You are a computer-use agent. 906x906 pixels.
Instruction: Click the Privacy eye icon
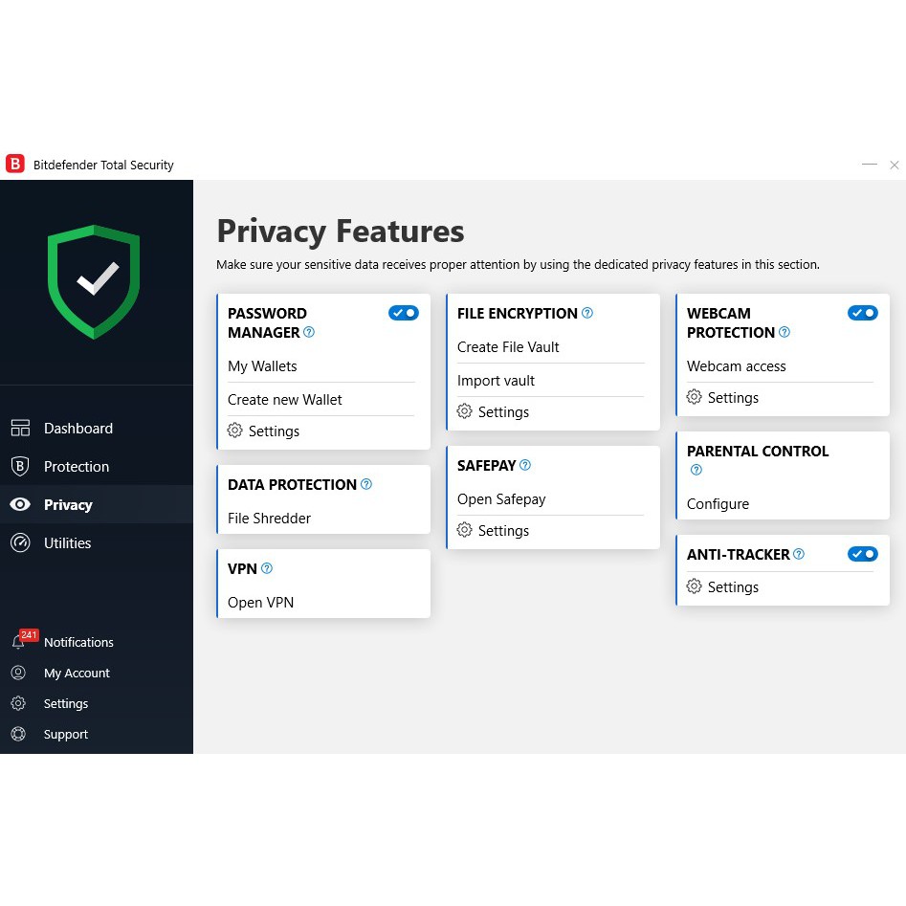tap(20, 504)
